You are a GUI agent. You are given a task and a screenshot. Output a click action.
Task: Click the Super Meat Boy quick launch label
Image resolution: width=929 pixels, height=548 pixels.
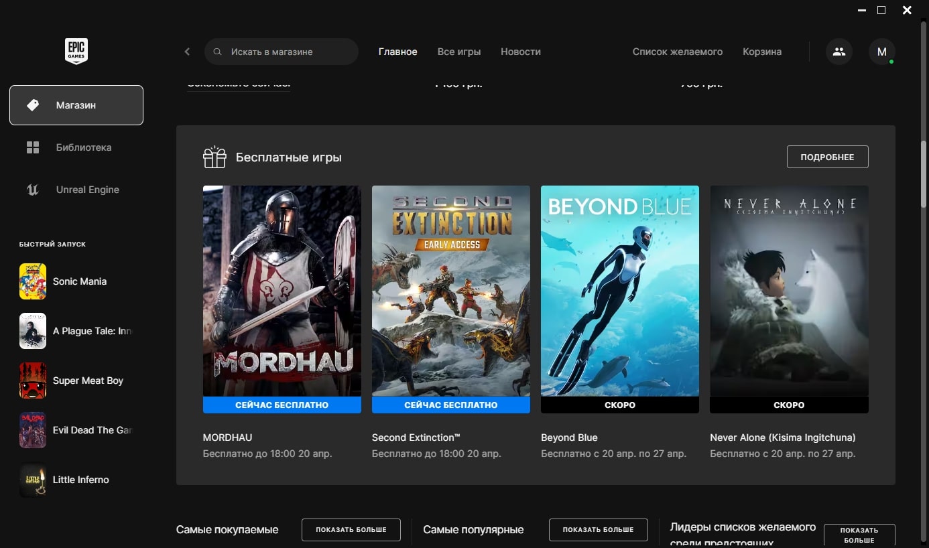88,381
